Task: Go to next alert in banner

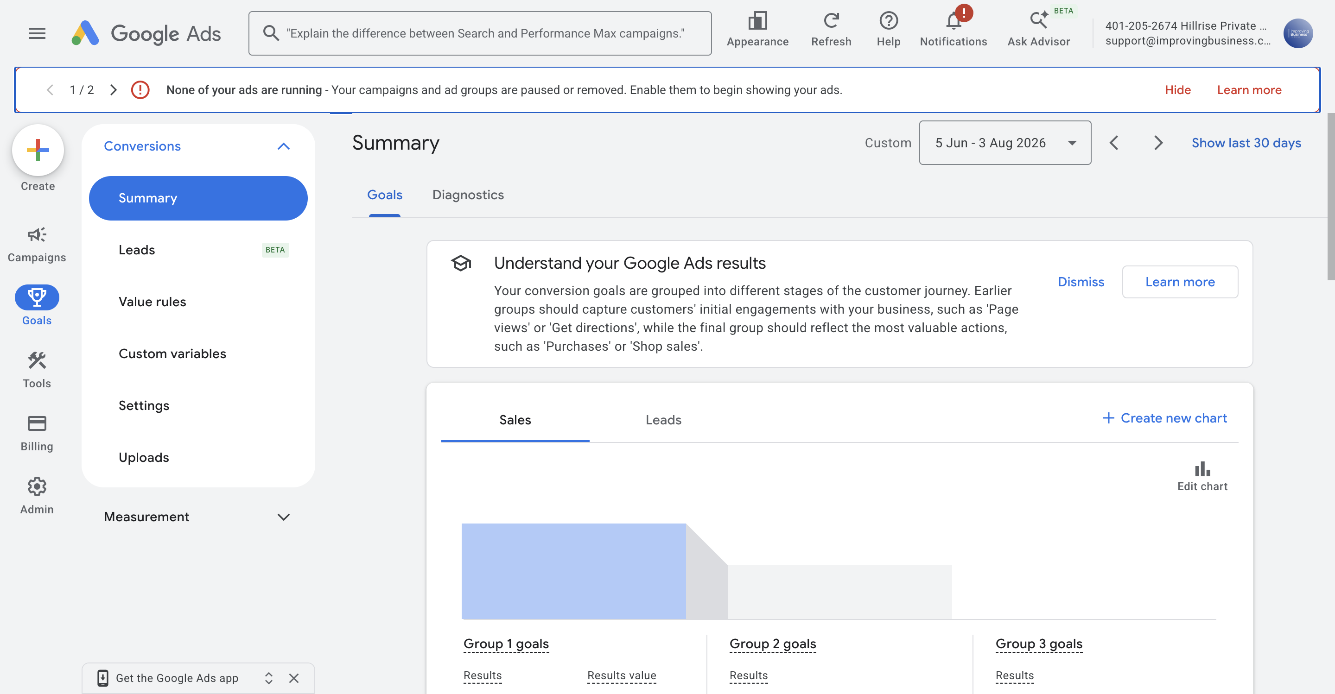Action: [x=114, y=89]
